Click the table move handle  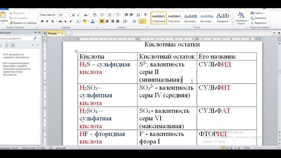[x=76, y=51]
